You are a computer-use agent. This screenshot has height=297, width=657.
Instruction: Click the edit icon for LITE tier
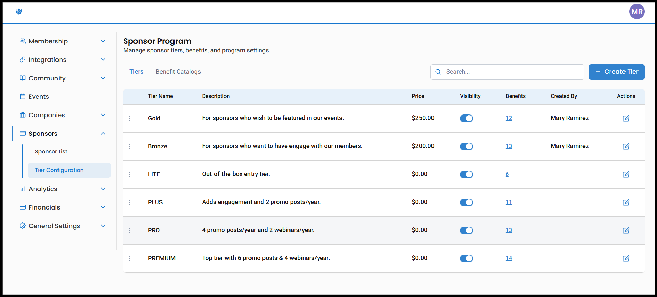point(626,174)
